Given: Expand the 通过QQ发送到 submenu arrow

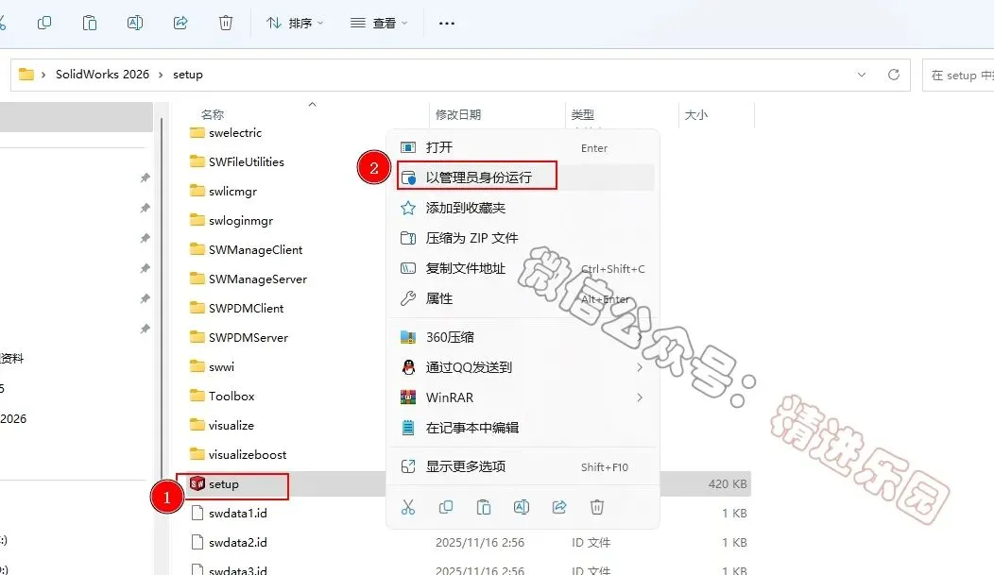Looking at the screenshot, I should (640, 367).
